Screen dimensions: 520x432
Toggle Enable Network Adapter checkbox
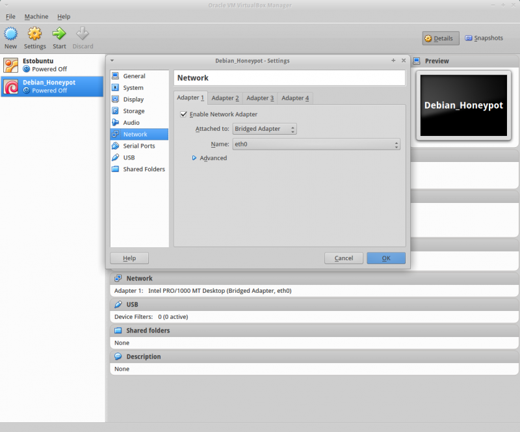[183, 115]
